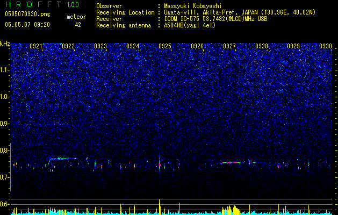Click the 0923 time marker

tap(100, 46)
